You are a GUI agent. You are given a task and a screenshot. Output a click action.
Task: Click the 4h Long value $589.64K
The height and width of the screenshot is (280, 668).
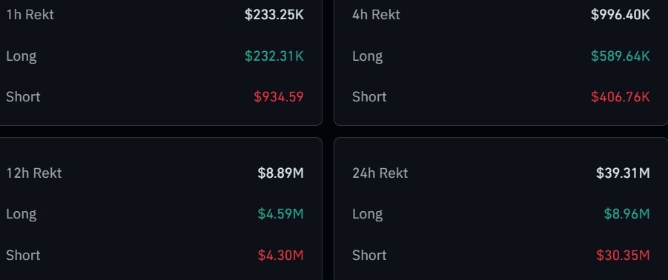click(621, 56)
